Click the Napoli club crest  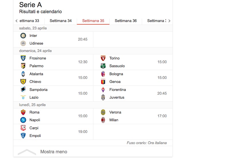point(23,120)
